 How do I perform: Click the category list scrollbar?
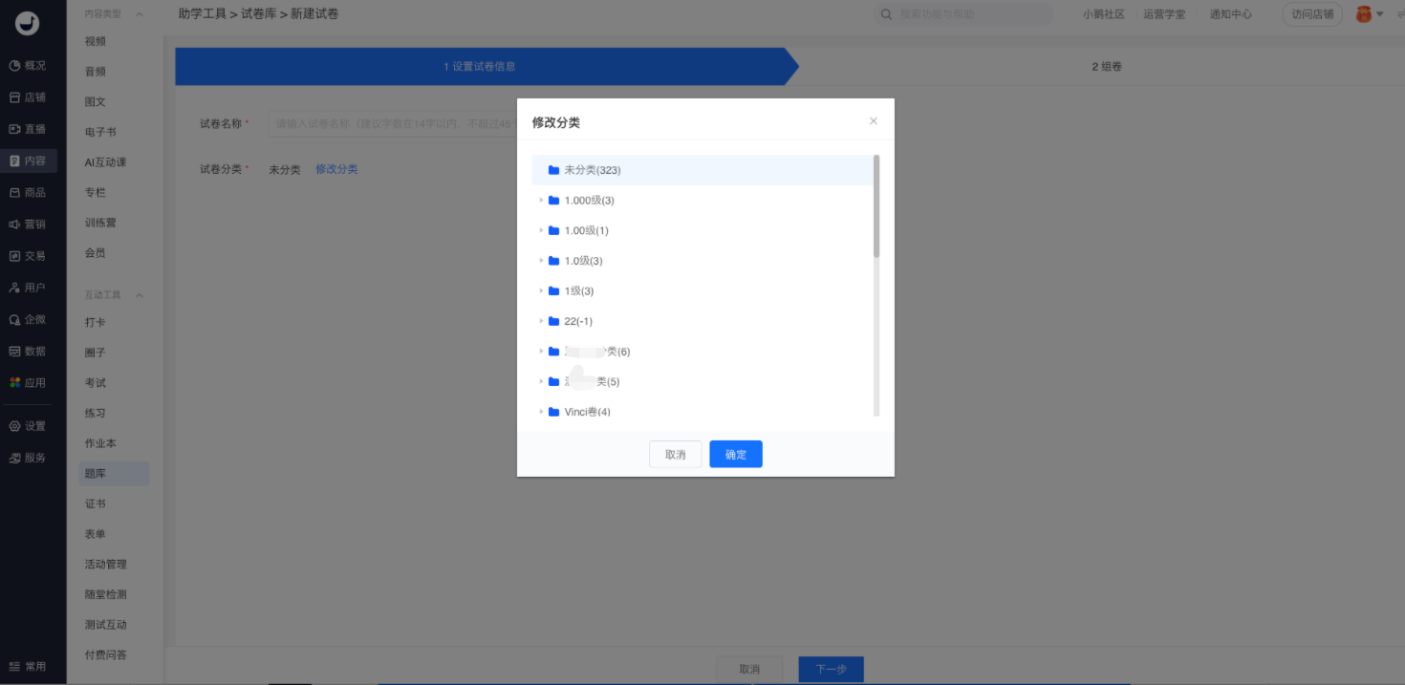[x=876, y=206]
